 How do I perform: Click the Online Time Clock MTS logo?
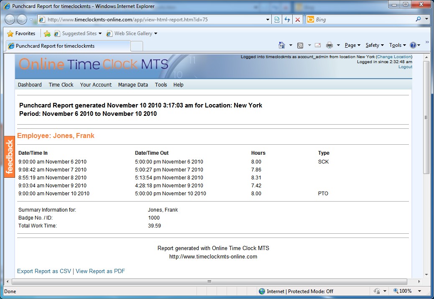94,64
